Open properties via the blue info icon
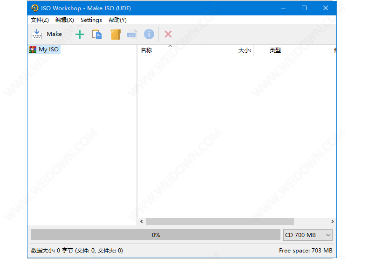 pyautogui.click(x=149, y=35)
